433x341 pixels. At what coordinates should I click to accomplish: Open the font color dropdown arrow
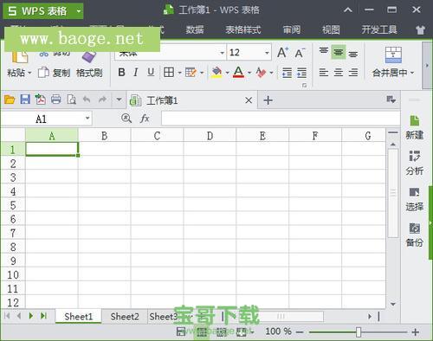249,73
